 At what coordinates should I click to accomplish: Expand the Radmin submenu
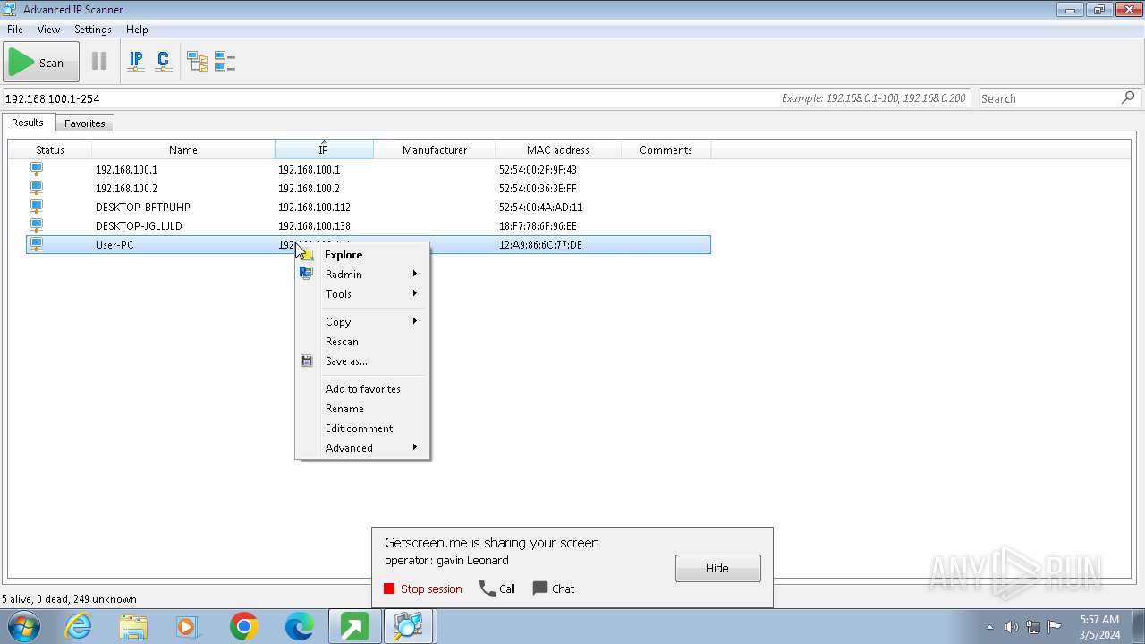(362, 275)
